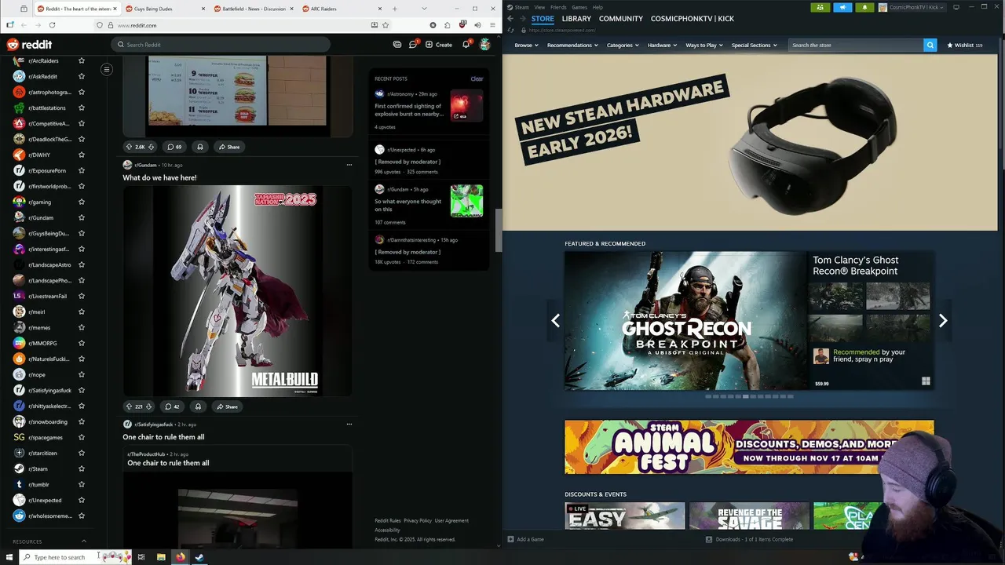This screenshot has height=565, width=1005.
Task: Expand Steam Browse dropdown
Action: point(526,45)
